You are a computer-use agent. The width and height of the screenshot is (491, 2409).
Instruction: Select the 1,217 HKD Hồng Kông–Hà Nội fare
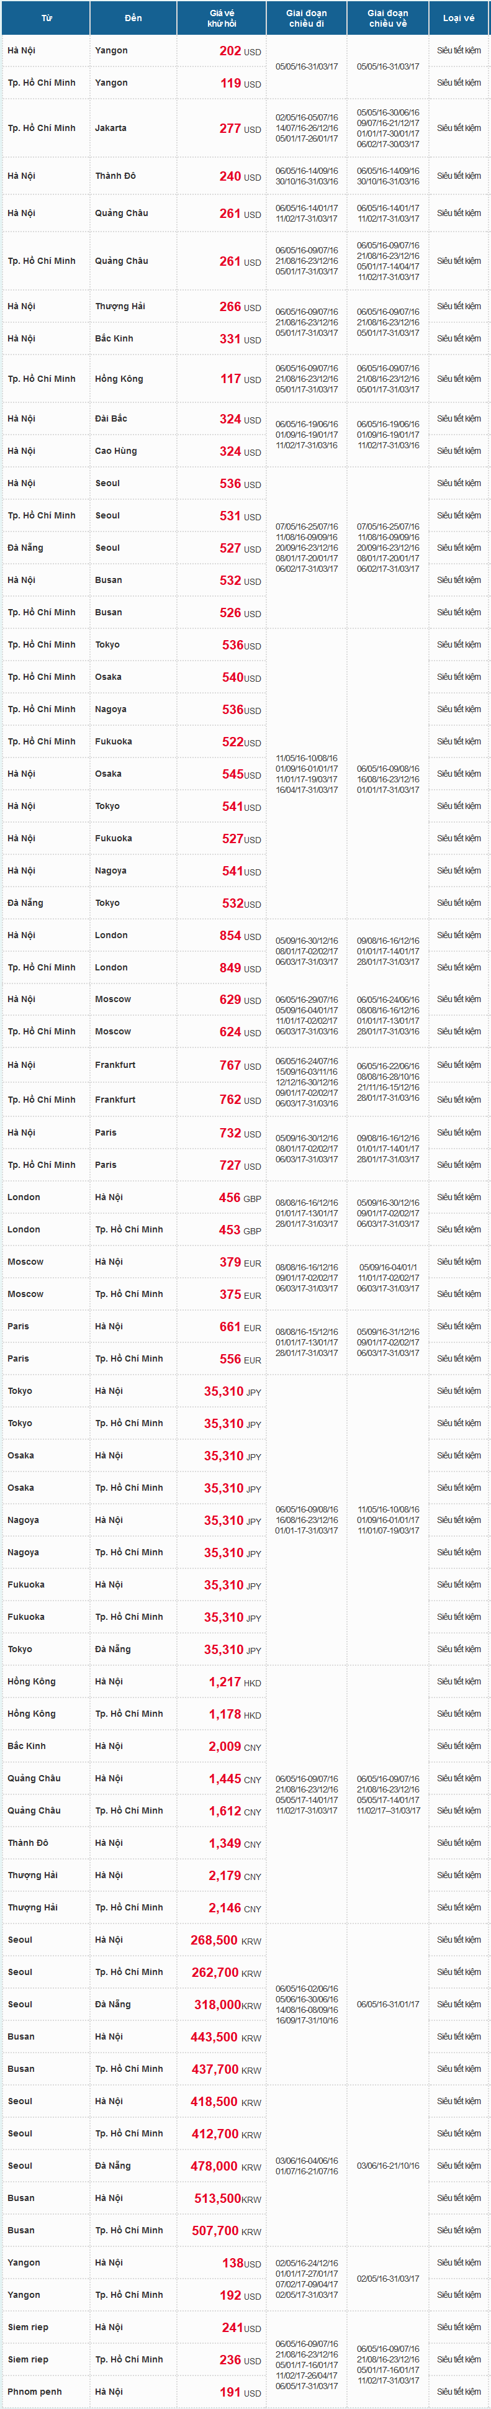[x=235, y=1681]
